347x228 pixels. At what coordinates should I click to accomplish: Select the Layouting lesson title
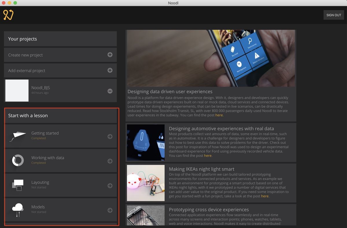pos(40,182)
